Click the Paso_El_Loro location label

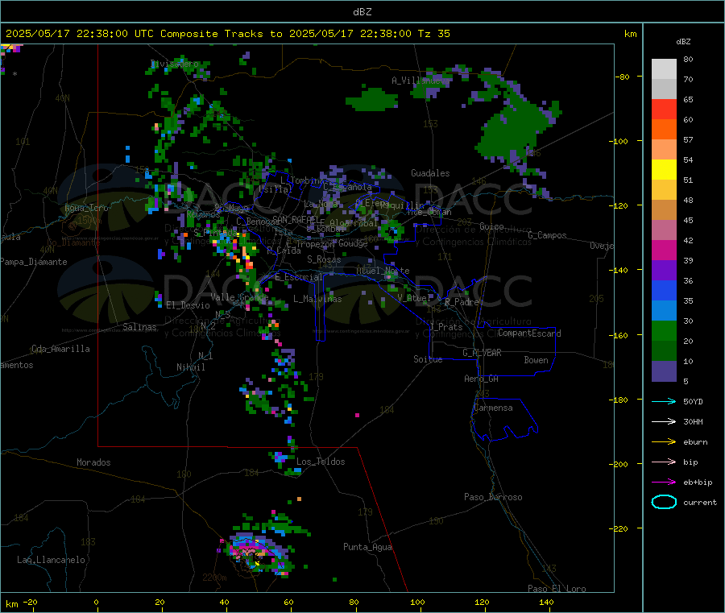[557, 589]
